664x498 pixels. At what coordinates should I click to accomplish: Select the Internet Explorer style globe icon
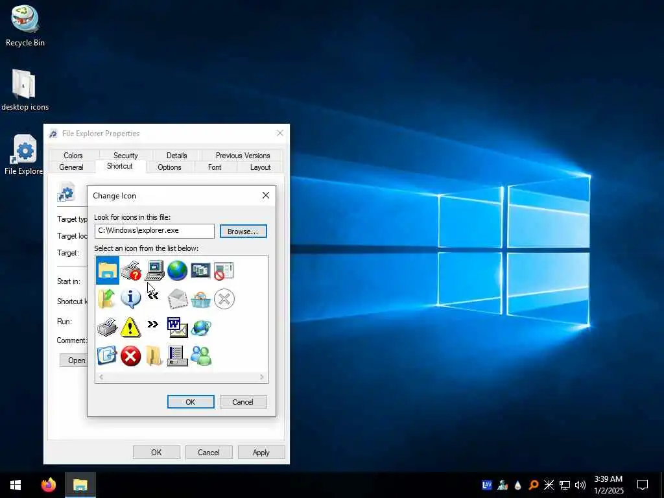pos(201,327)
